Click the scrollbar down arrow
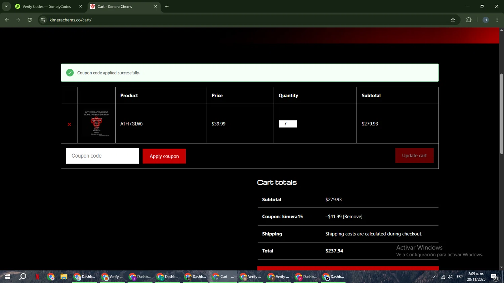This screenshot has width=504, height=283. (x=501, y=268)
